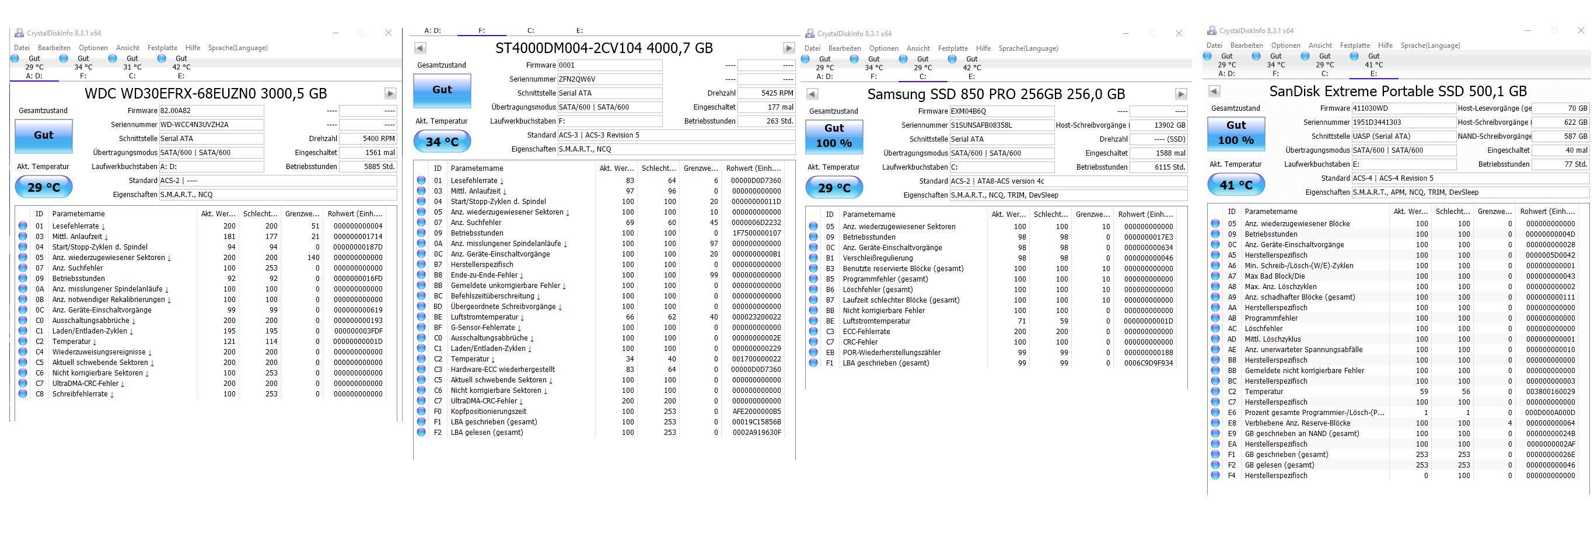Click Host-Schreibvorgänge field 13902 GB
The width and height of the screenshot is (1594, 534).
1159,125
